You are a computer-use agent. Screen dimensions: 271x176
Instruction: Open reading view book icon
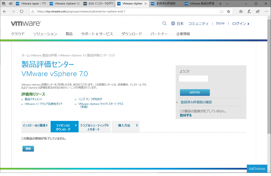pos(222,12)
